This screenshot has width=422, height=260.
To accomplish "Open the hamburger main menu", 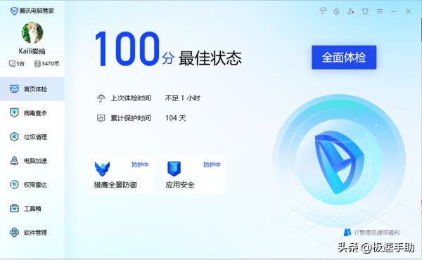I will 380,11.
